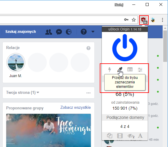Open the bee extension icon

(x=153, y=20)
